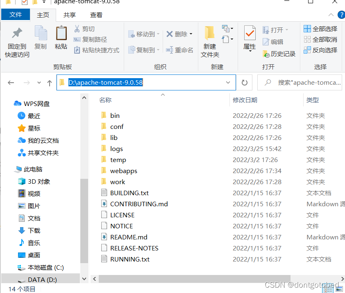This screenshot has height=293, width=345.
Task: Click the horizontal scrollbar of the file list
Action: [x=195, y=279]
